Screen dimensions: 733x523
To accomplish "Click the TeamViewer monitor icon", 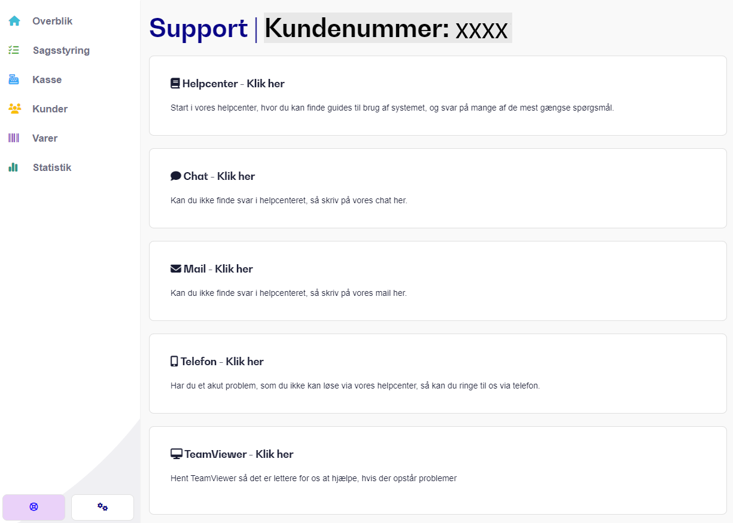I will click(x=176, y=454).
